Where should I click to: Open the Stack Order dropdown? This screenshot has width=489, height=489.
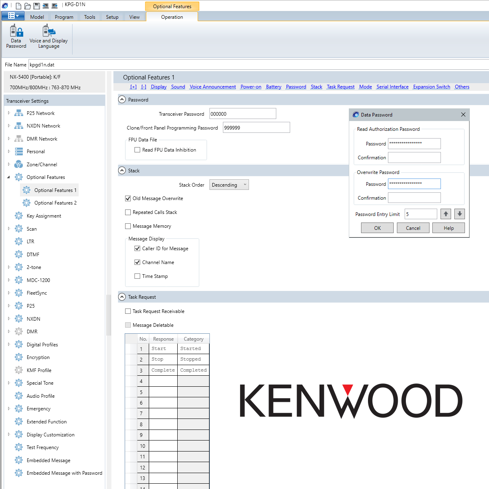(229, 185)
